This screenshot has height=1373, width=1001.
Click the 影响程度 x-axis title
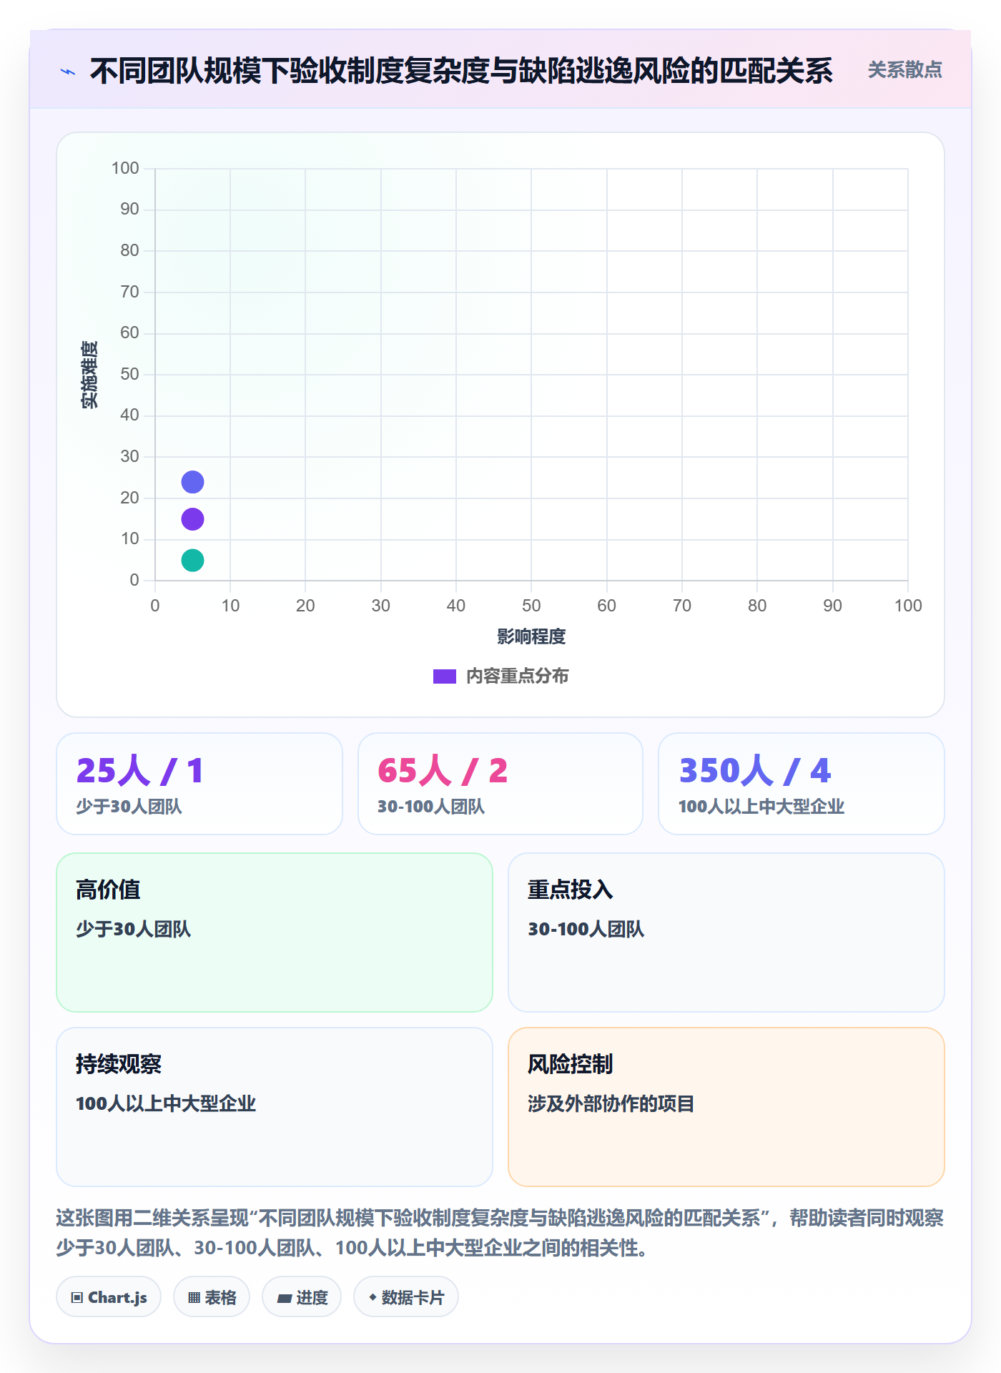click(531, 636)
